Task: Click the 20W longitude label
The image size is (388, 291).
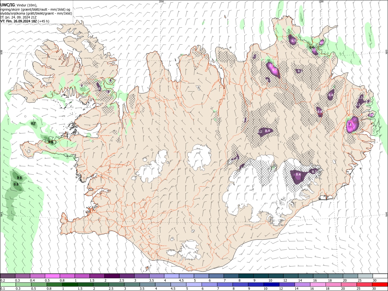Action: click(161, 2)
